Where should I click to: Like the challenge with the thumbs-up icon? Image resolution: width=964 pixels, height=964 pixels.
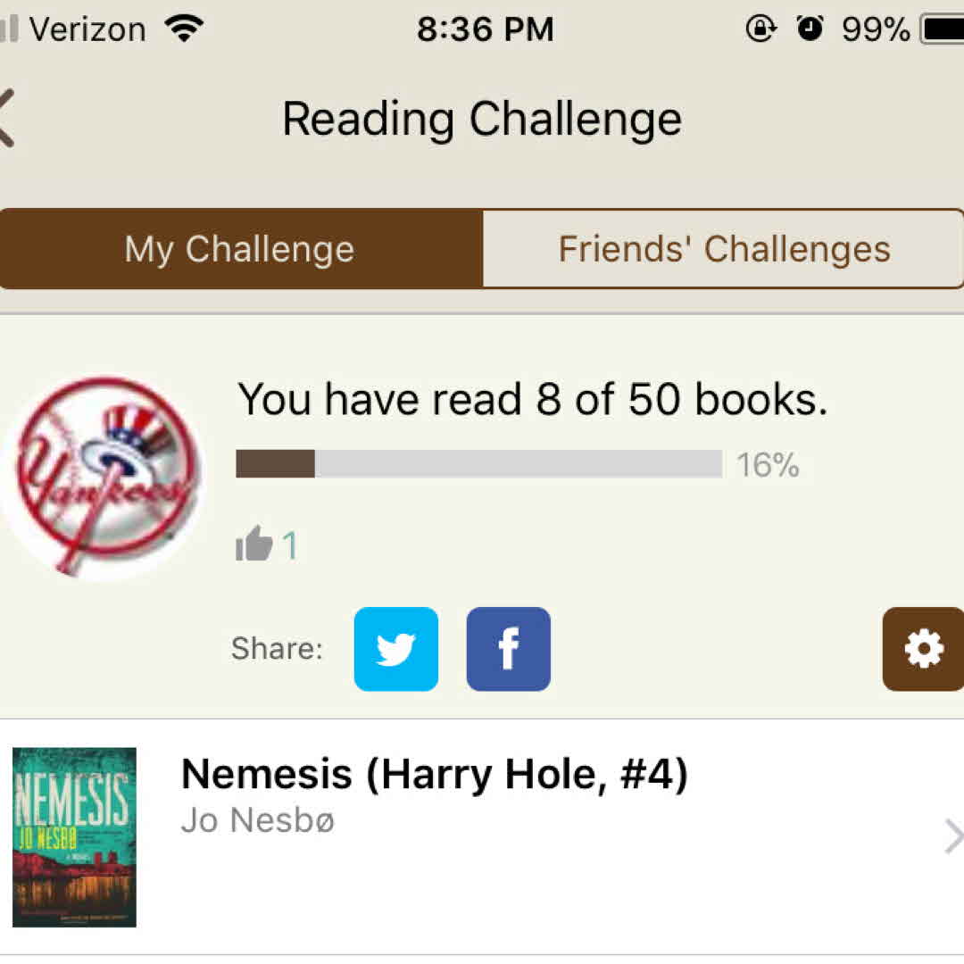(x=253, y=544)
